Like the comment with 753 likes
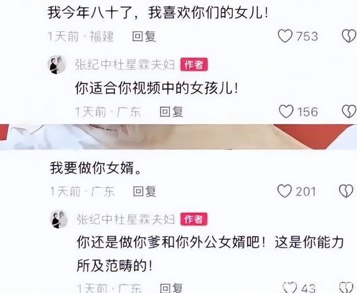Viewport: 357px width, 293px height. coord(285,36)
